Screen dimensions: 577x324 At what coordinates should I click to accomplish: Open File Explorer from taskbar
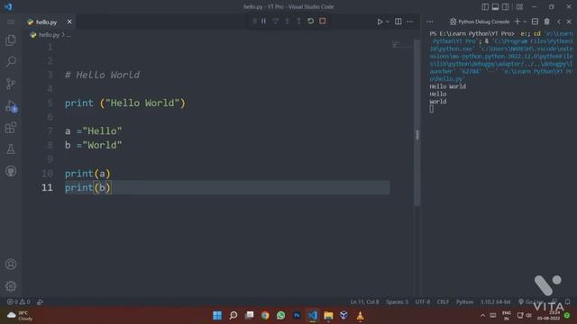pos(328,315)
